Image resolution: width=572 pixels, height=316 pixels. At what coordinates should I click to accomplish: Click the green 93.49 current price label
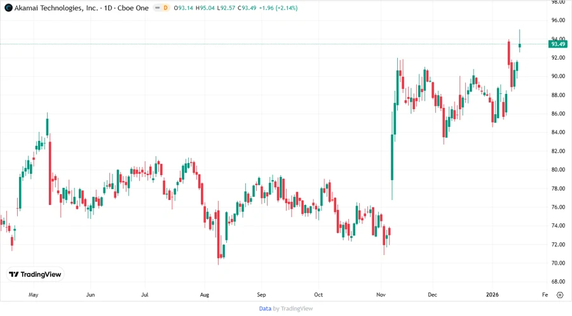[x=558, y=44]
